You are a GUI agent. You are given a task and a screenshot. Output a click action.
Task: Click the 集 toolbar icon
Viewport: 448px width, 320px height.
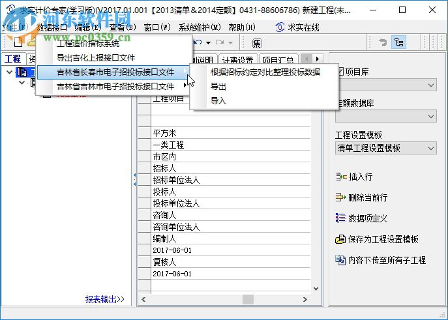[x=257, y=43]
